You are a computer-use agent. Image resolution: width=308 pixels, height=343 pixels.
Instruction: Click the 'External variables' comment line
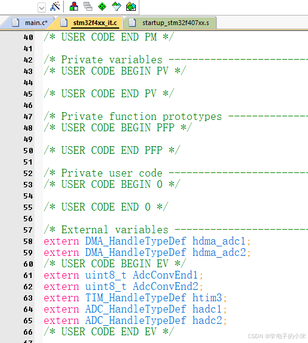click(x=176, y=230)
